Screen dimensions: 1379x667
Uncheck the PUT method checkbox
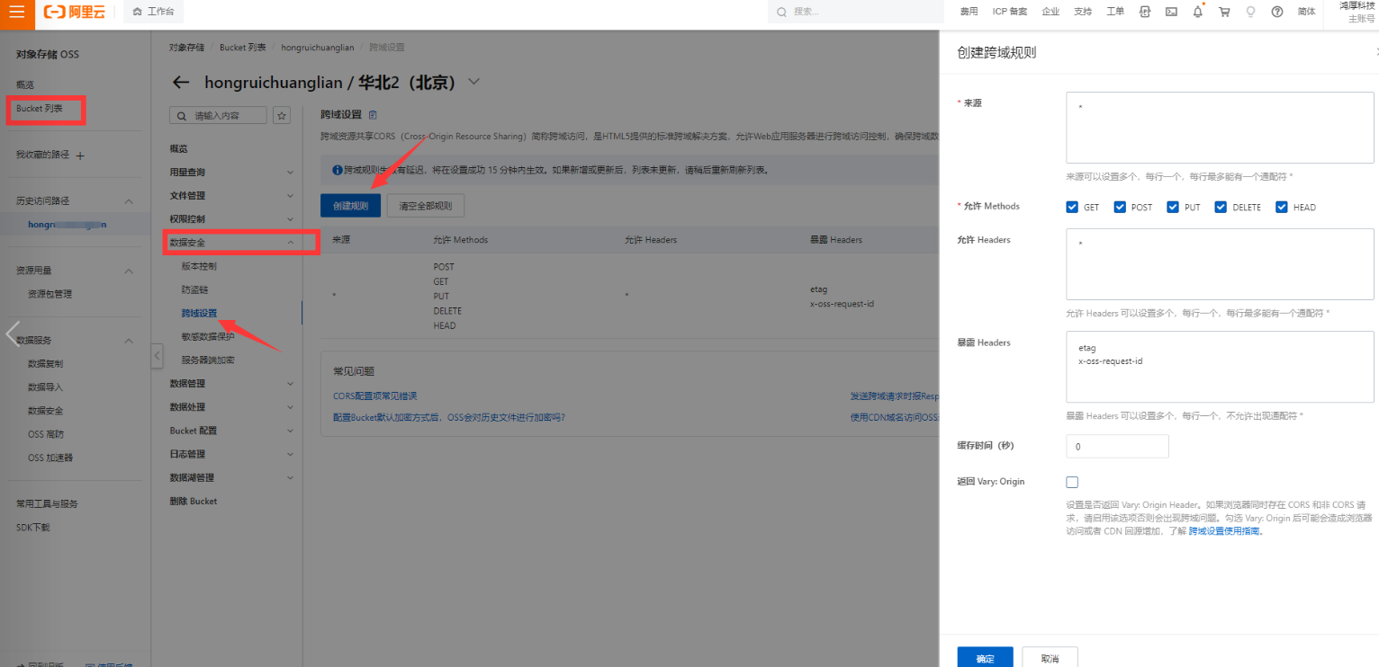click(x=1173, y=207)
